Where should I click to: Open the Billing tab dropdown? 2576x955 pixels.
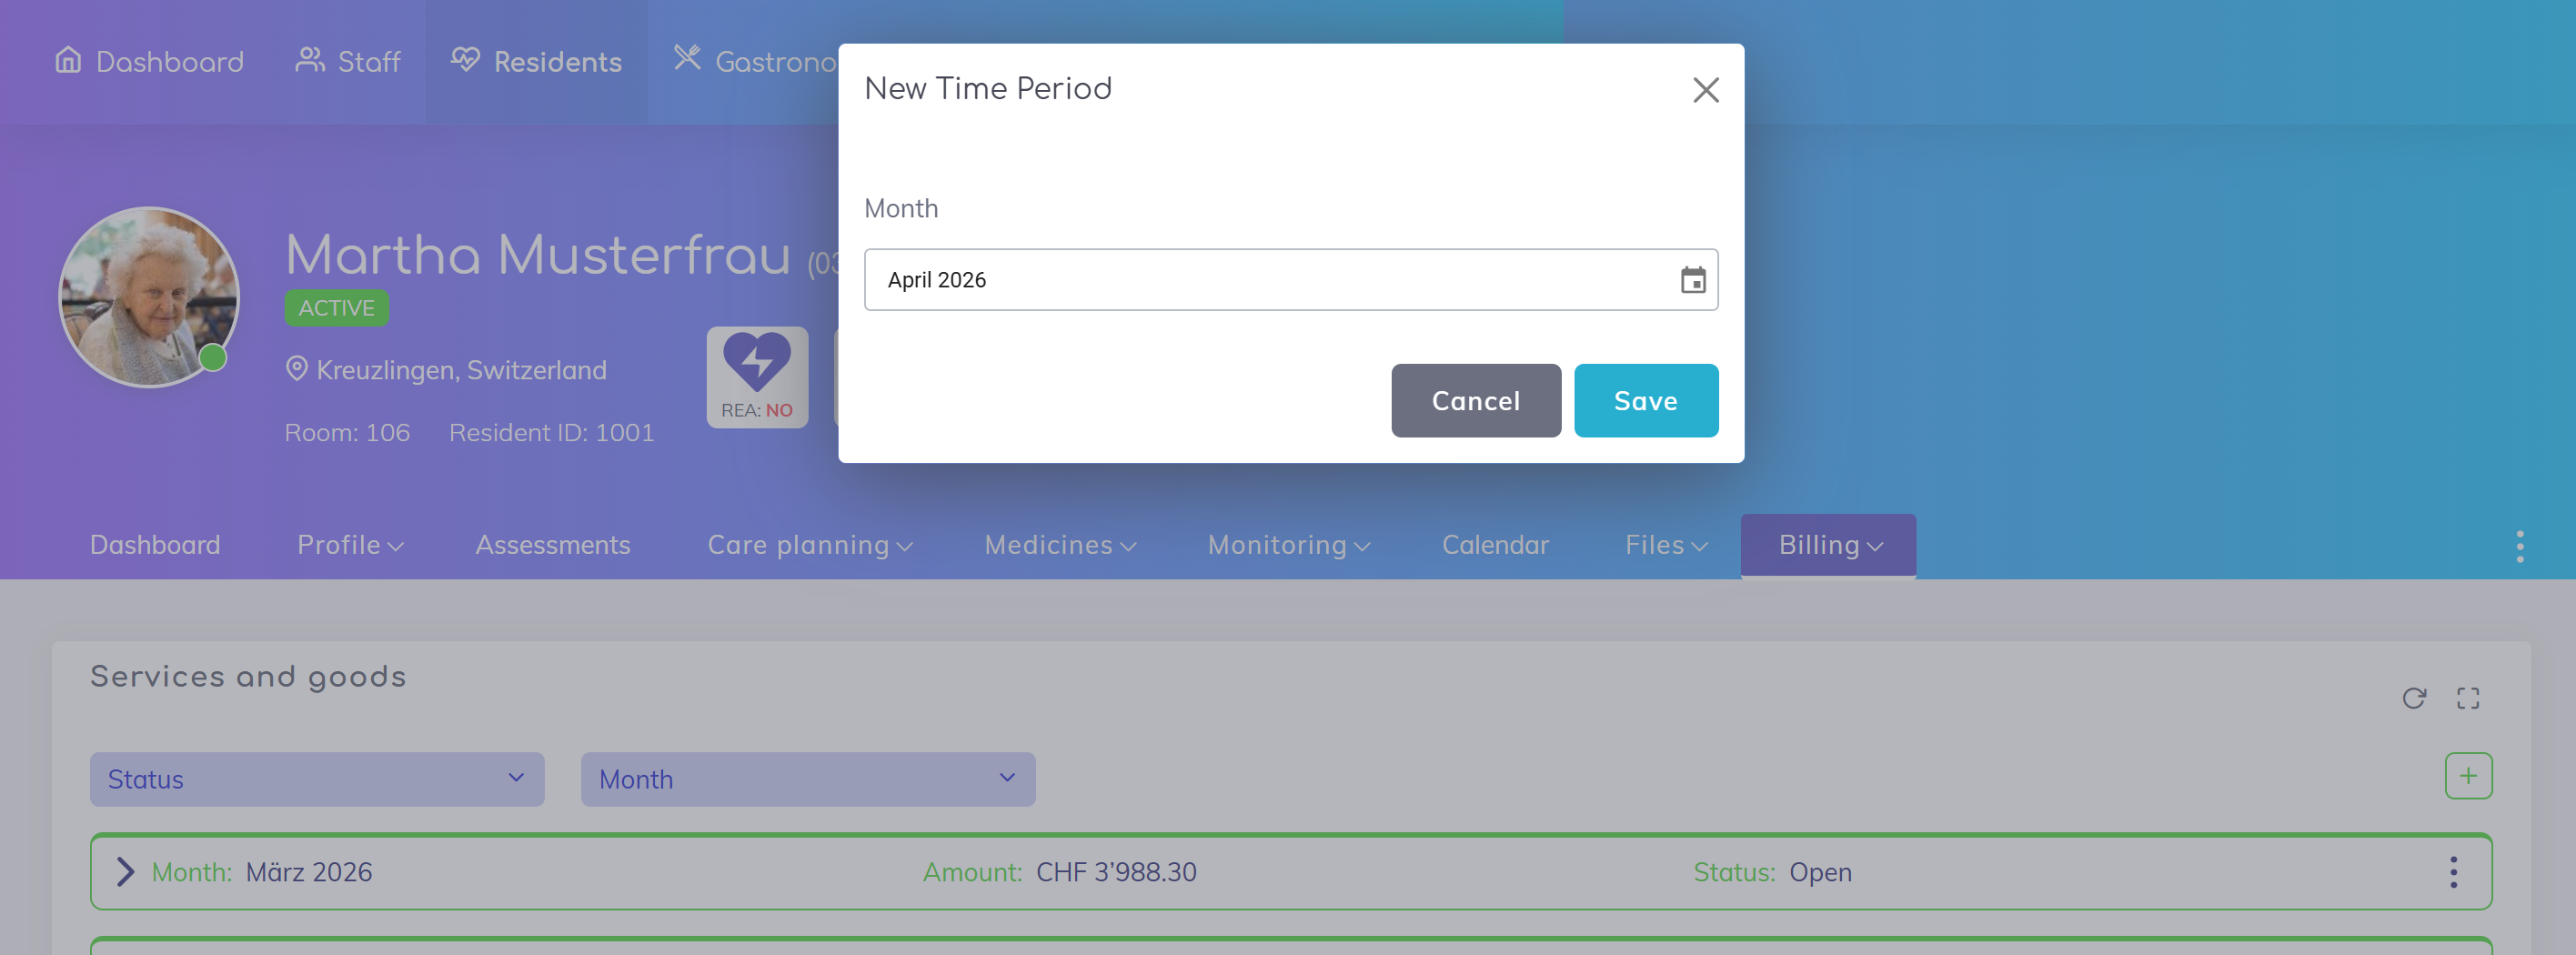tap(1828, 545)
